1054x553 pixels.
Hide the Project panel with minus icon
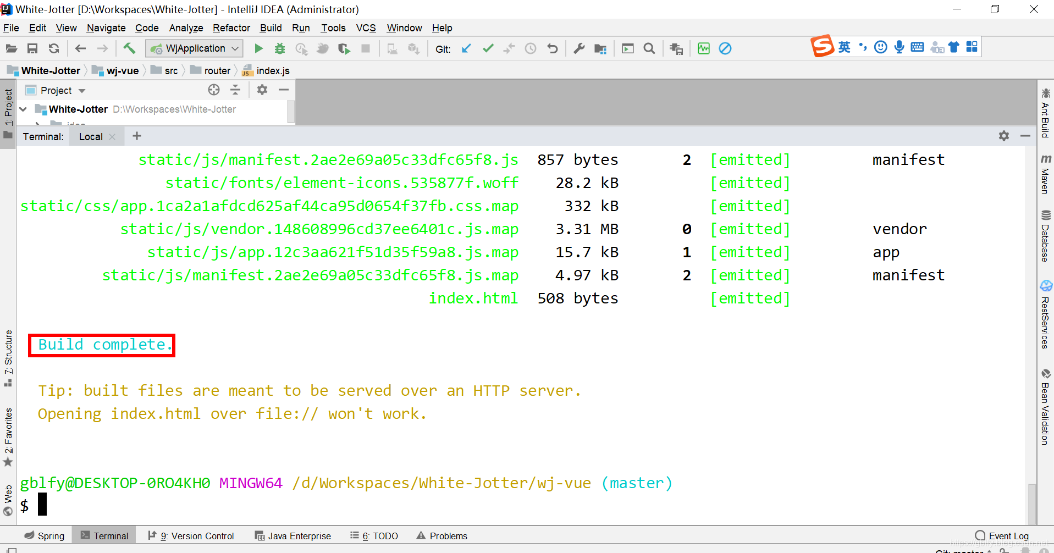click(x=284, y=90)
